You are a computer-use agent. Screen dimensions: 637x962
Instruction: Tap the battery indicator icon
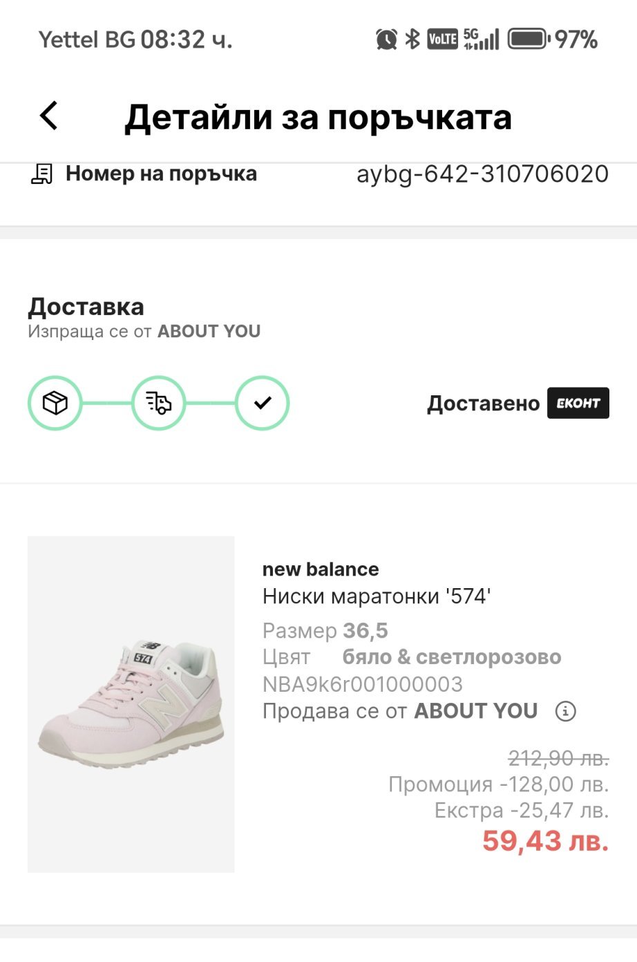point(529,39)
